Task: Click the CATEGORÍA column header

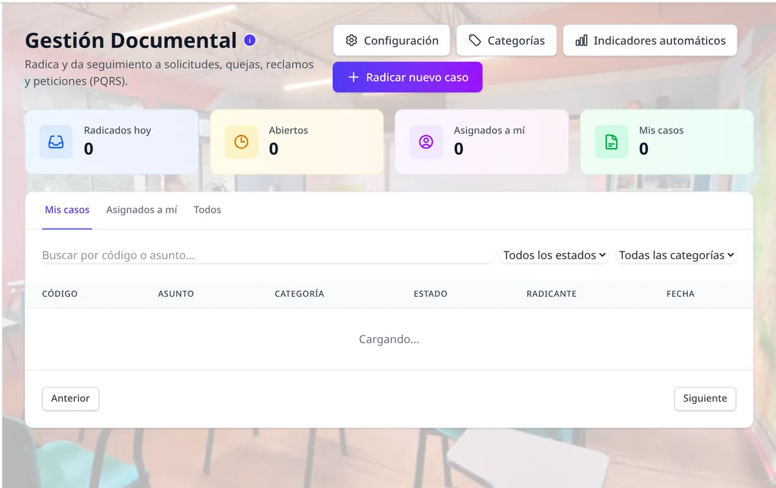Action: [x=299, y=293]
